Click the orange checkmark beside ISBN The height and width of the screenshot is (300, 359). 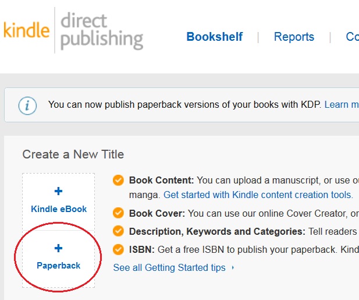point(118,249)
